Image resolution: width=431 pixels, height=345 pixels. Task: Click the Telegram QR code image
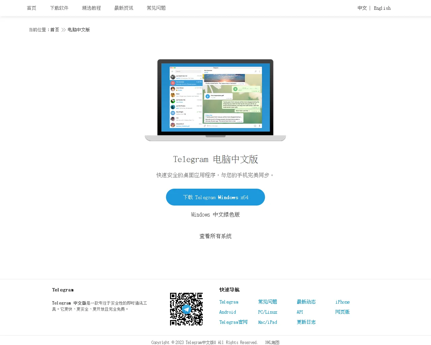click(186, 309)
